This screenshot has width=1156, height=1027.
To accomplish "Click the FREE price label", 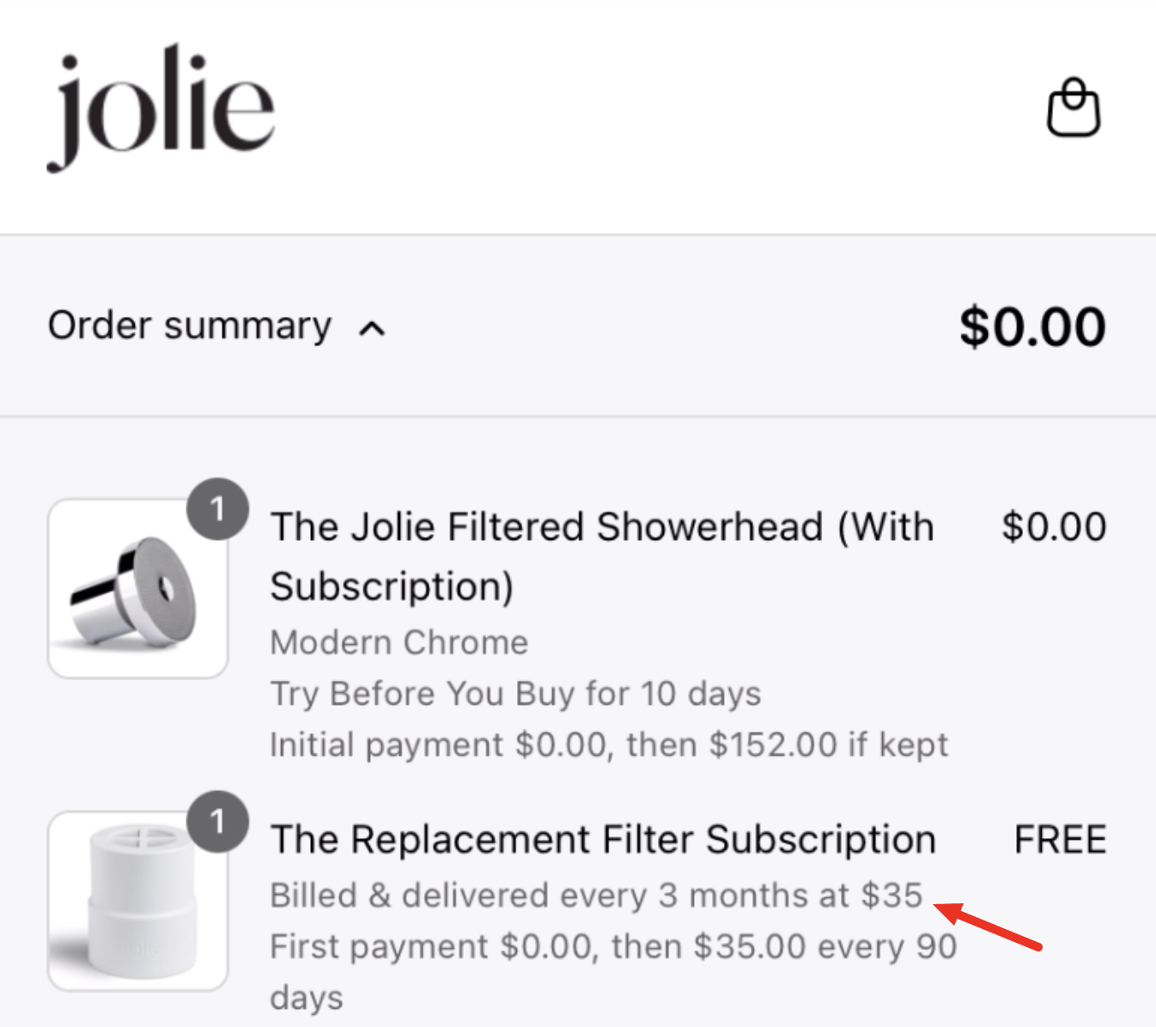I will click(x=1061, y=840).
